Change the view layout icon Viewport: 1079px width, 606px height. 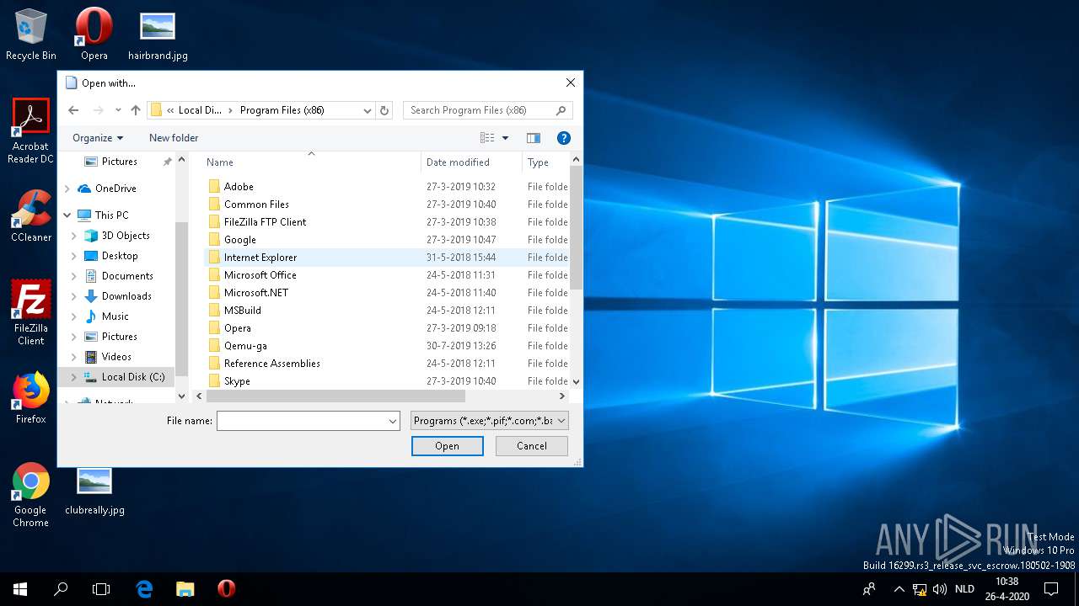pos(487,138)
